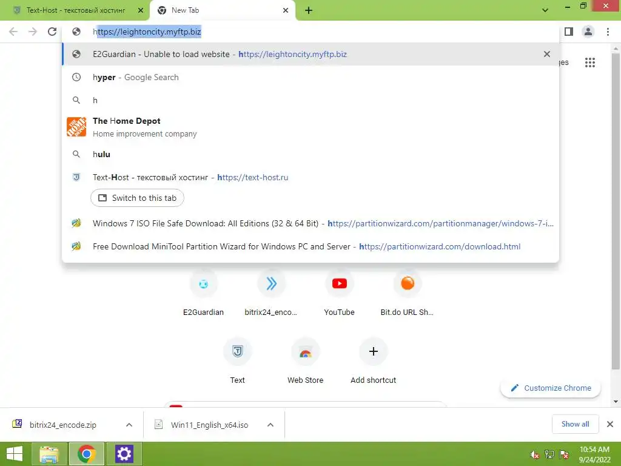Go back with the back arrow
621x466 pixels.
(13, 32)
